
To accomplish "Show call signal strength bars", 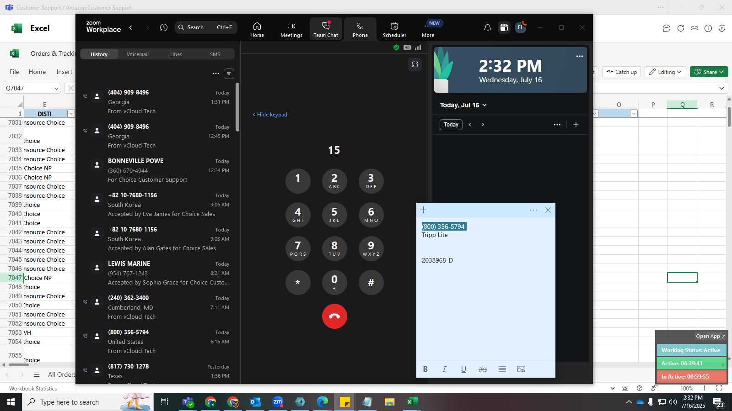I will coord(418,47).
